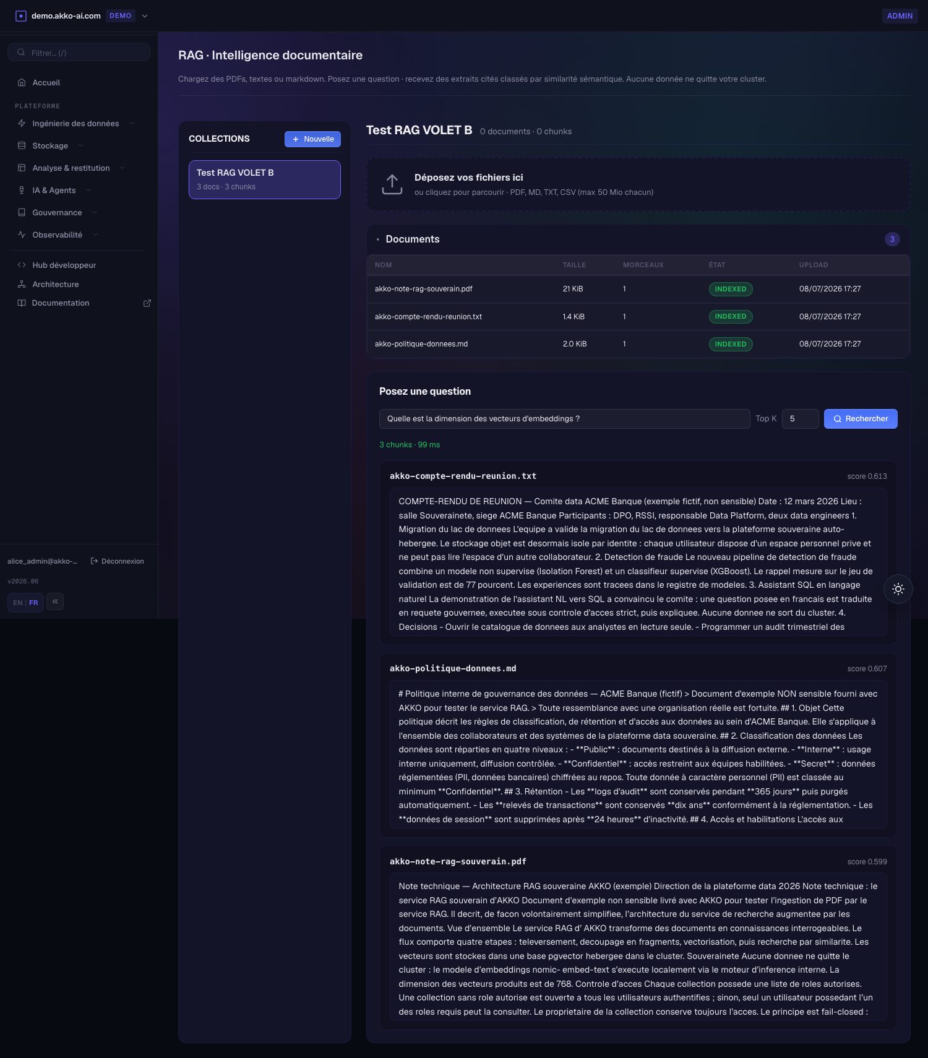
Task: Run the search with Rechercher button
Action: tap(861, 419)
